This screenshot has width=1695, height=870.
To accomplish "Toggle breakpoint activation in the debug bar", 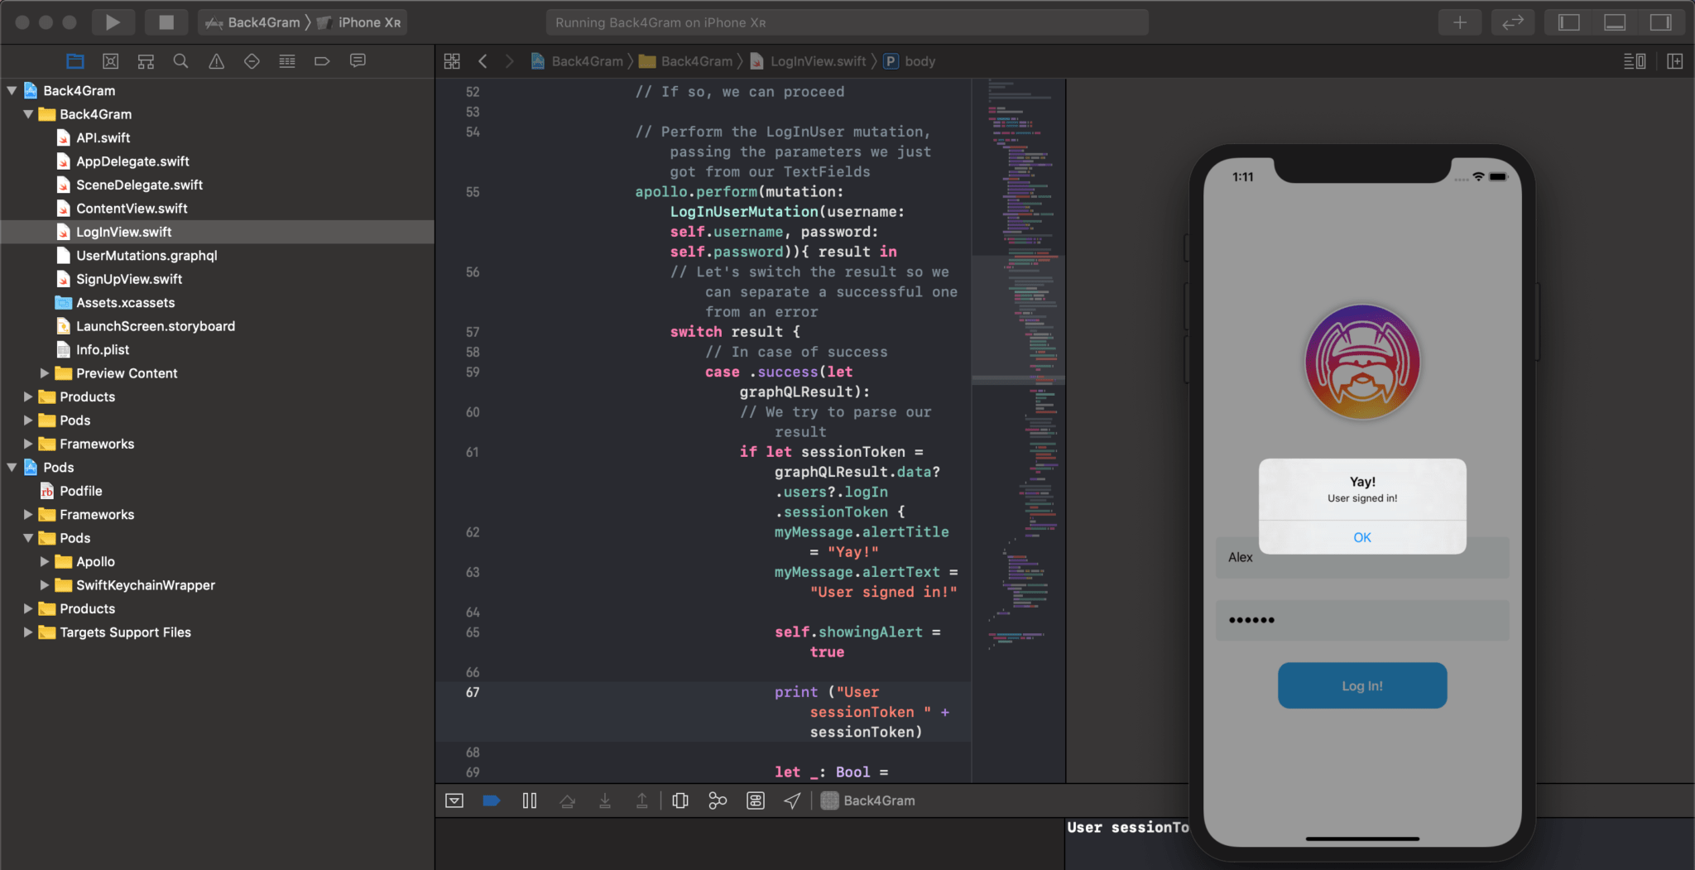I will 492,800.
